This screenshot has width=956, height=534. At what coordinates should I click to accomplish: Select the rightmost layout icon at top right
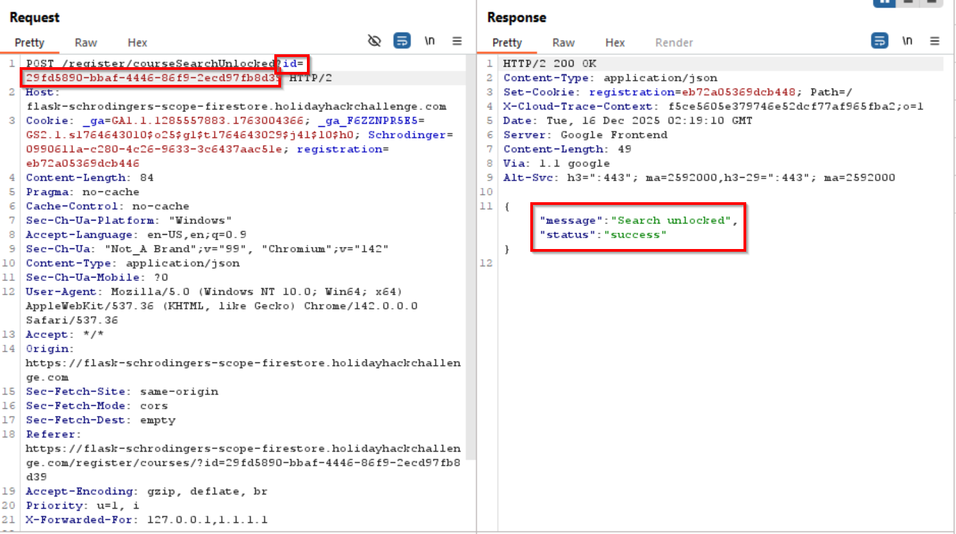[931, 2]
